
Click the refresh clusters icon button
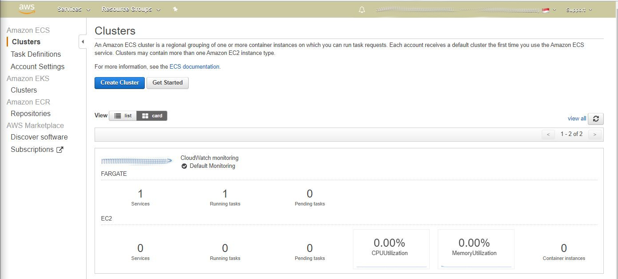coord(596,118)
